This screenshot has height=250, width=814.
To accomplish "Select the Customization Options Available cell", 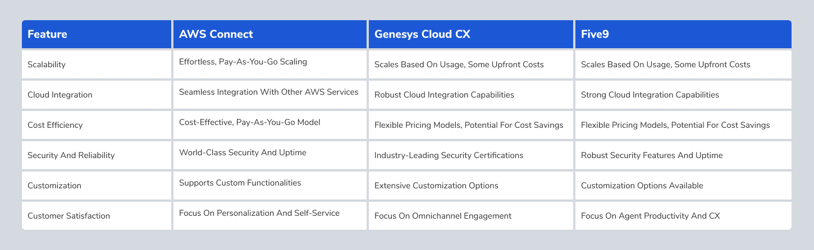I will tap(642, 186).
